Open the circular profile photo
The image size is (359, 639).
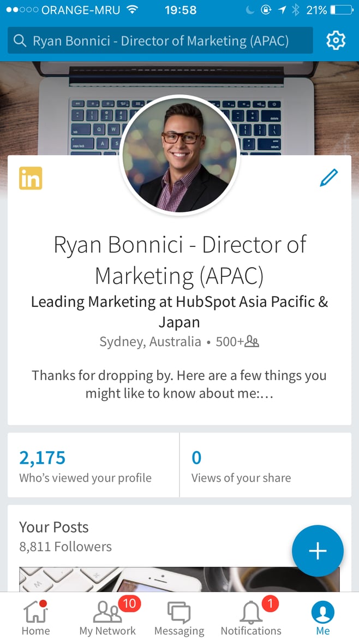179,155
